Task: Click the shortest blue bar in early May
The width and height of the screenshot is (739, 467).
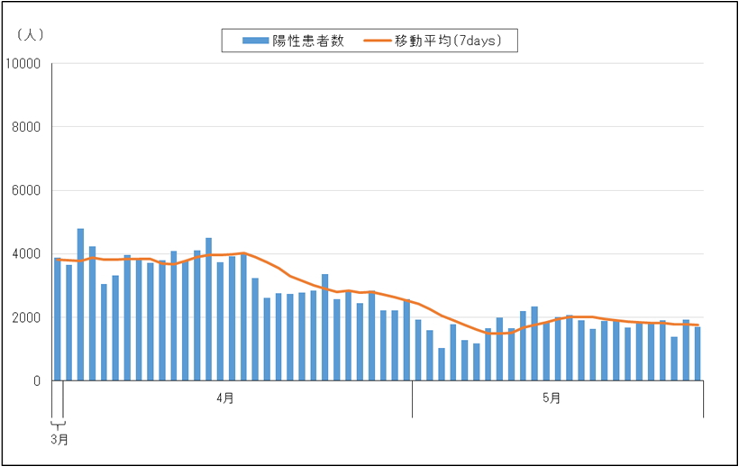Action: point(442,364)
